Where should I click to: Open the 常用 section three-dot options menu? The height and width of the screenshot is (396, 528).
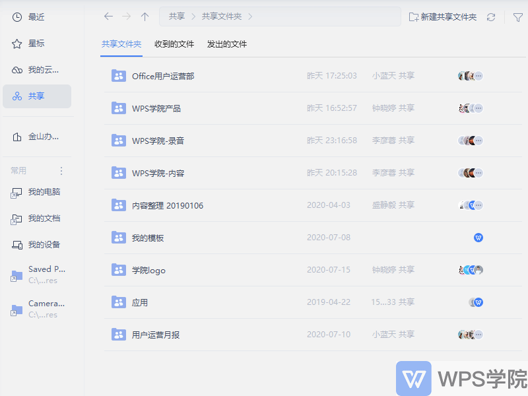click(x=61, y=171)
